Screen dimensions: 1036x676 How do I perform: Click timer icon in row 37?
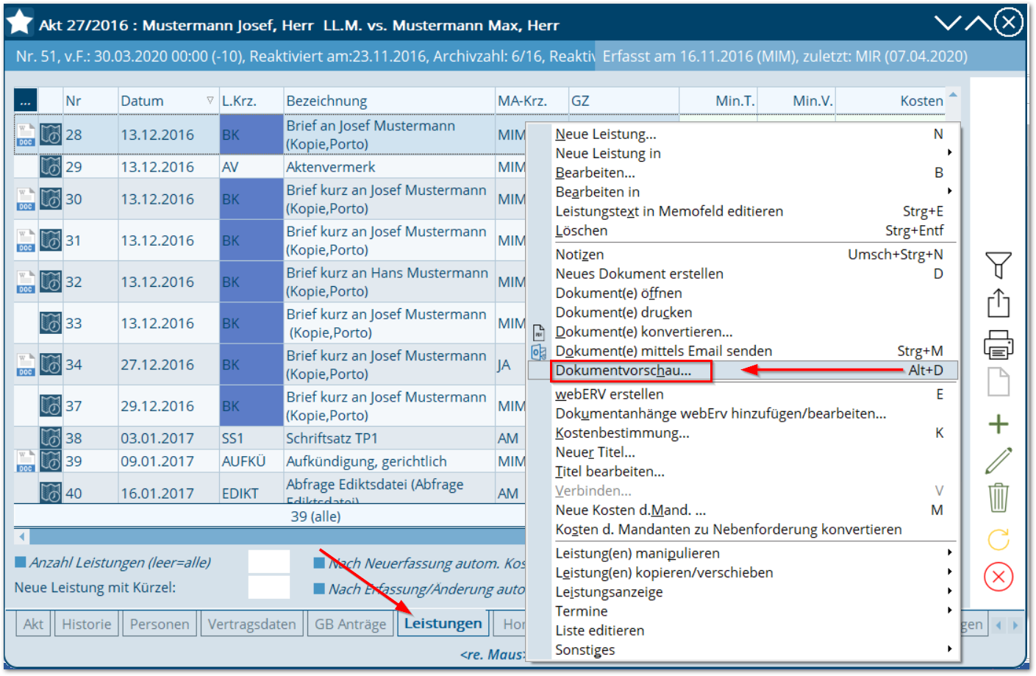point(50,405)
